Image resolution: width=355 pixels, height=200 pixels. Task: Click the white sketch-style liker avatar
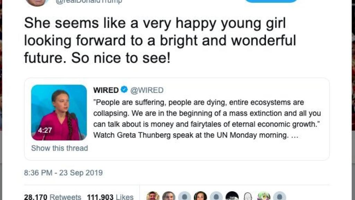tap(248, 197)
